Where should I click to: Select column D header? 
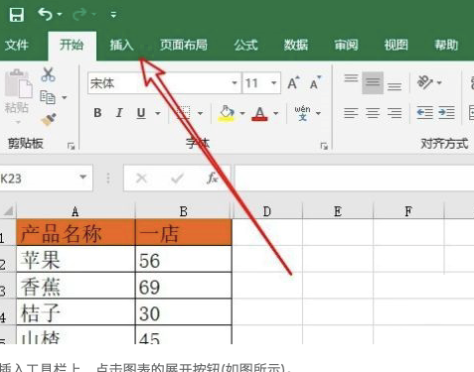tap(267, 211)
